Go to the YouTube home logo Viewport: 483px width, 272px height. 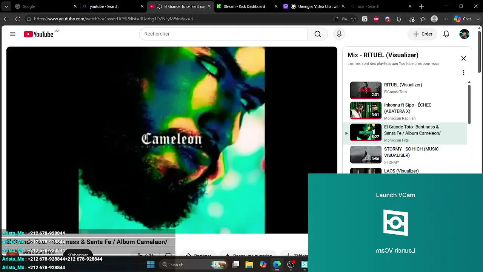[x=38, y=34]
